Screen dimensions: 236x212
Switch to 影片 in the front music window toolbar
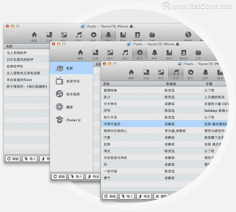(x=190, y=73)
